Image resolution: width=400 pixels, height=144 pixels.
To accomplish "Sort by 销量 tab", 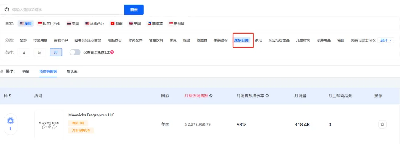I will coord(26,71).
